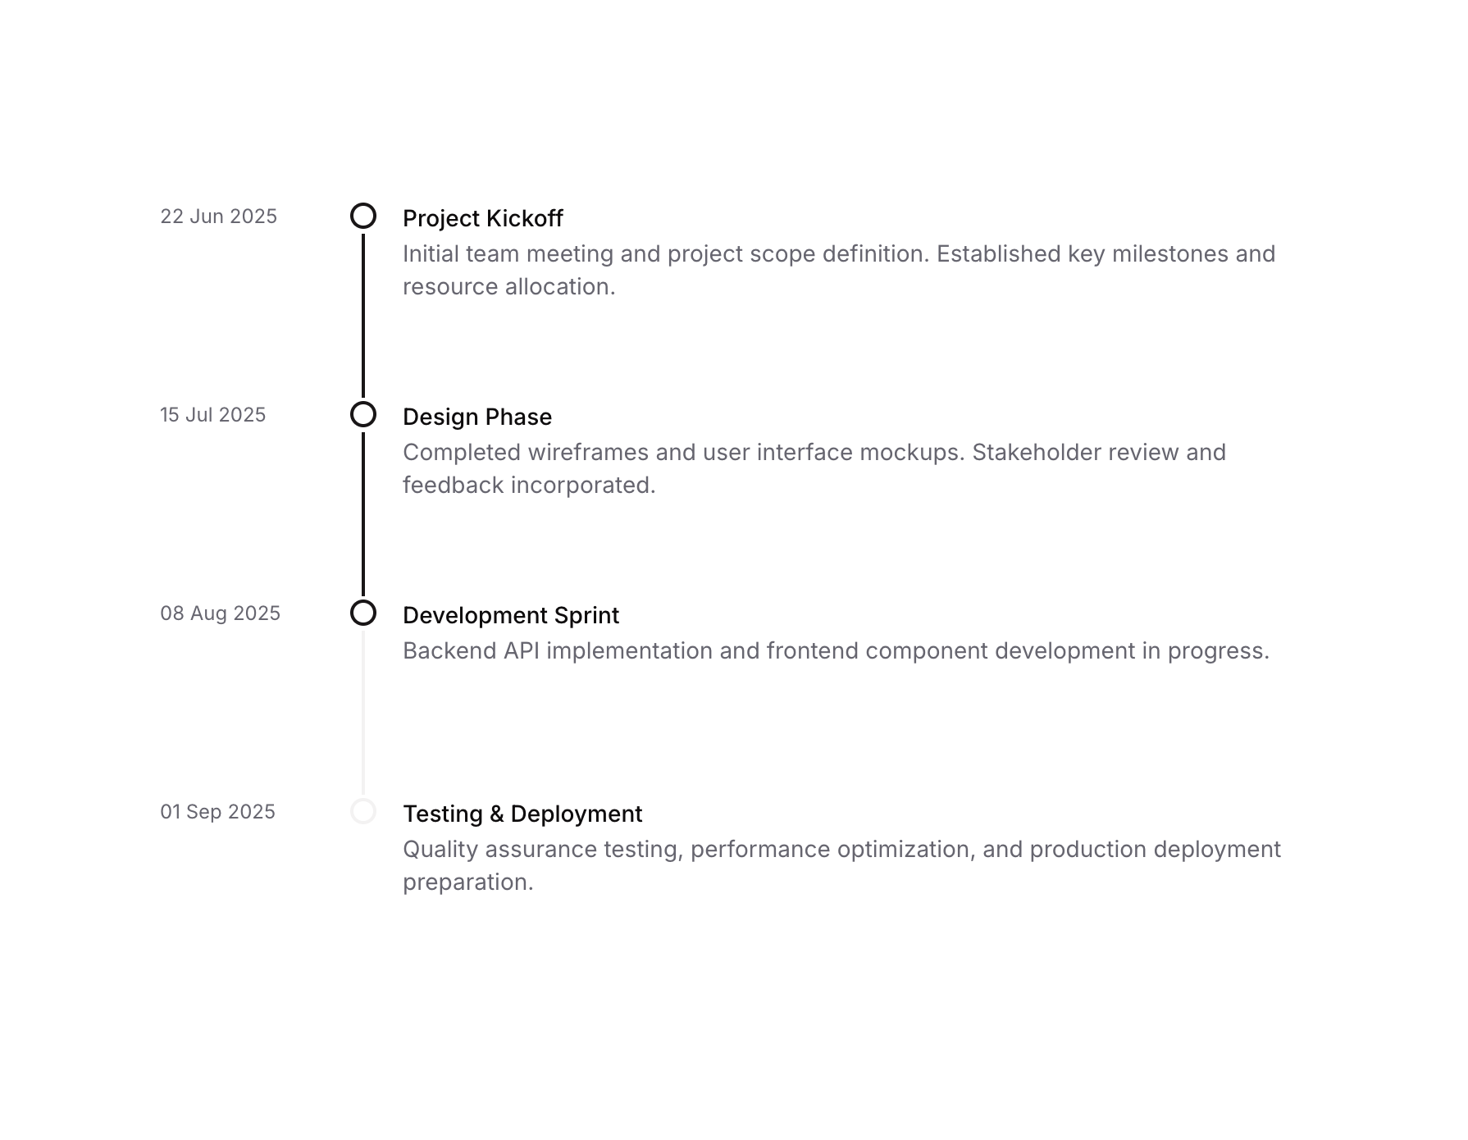Click faded connector line below Development Sprint marker
The height and width of the screenshot is (1140, 1468).
pyautogui.click(x=363, y=712)
